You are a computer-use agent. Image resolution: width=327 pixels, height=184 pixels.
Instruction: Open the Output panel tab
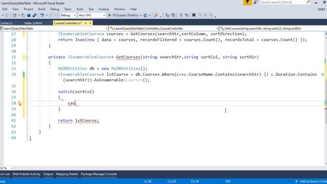(48, 174)
